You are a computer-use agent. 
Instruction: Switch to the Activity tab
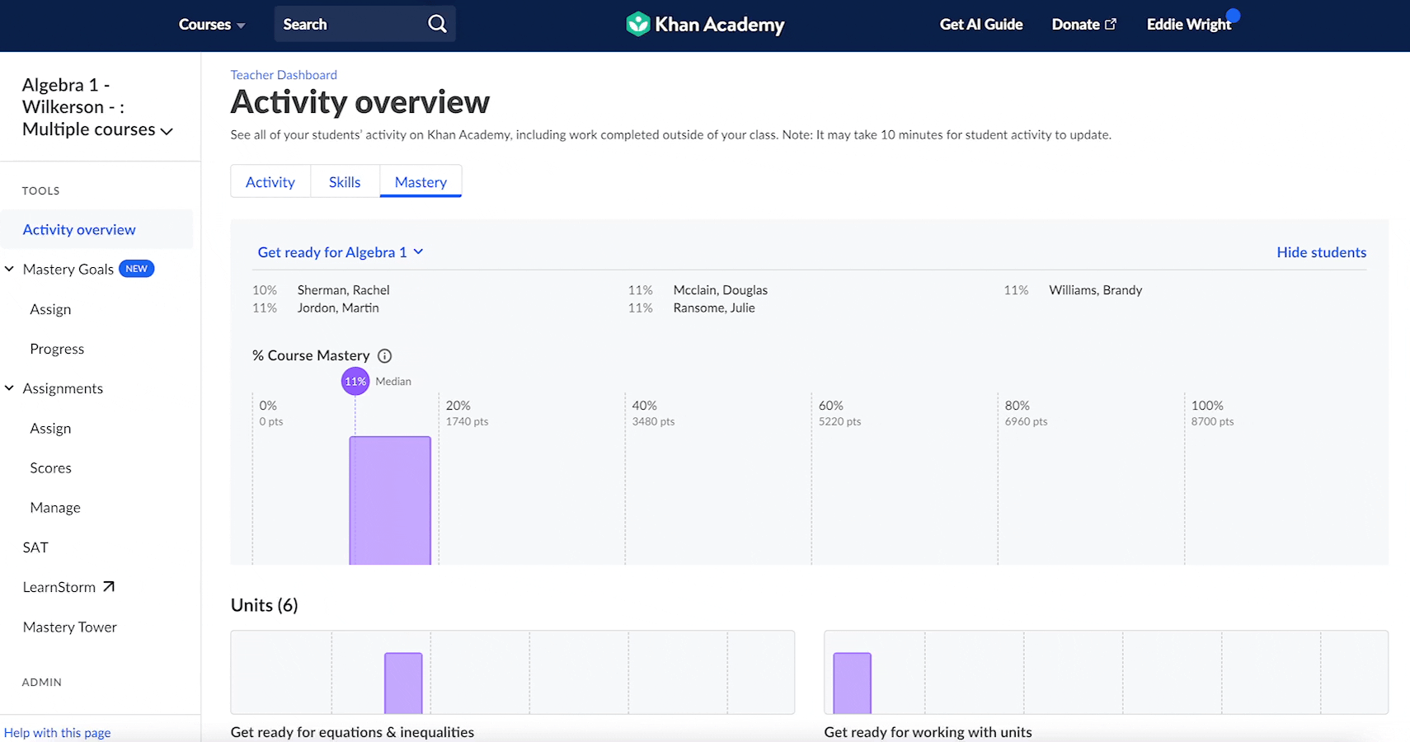[270, 182]
